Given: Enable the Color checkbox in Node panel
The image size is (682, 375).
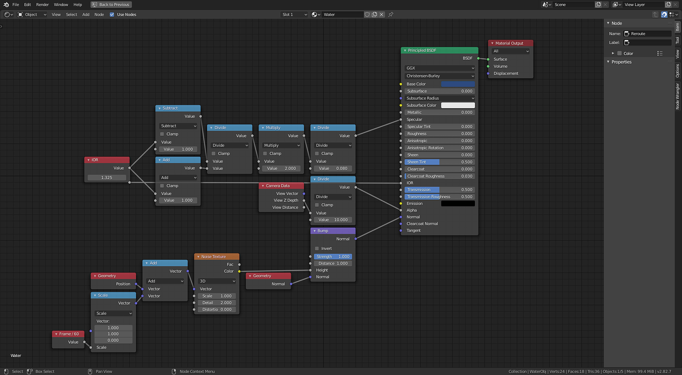Looking at the screenshot, I should 619,53.
